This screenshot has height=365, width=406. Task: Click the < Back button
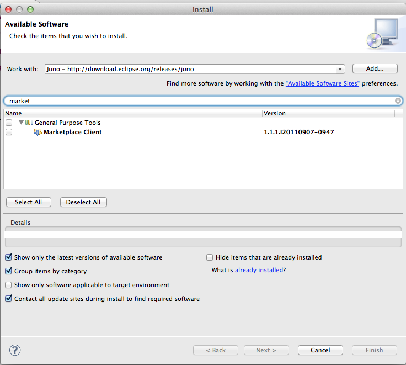click(x=216, y=350)
